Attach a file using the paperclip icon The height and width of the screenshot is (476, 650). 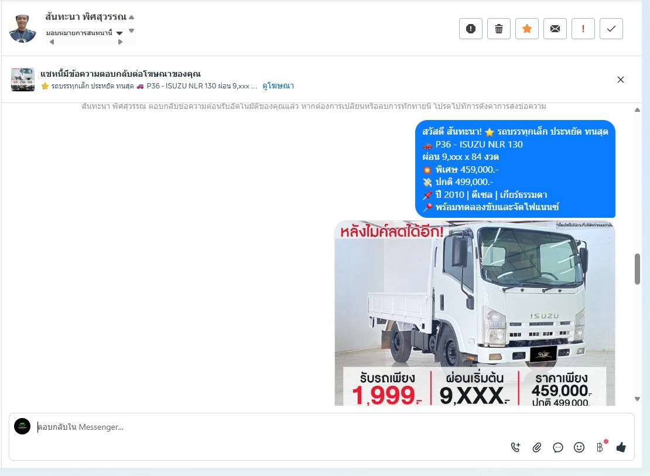coord(537,447)
